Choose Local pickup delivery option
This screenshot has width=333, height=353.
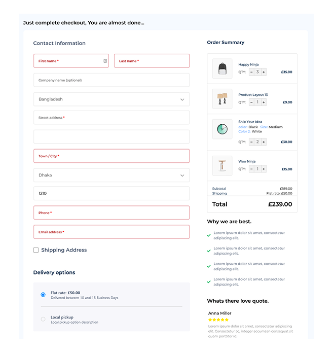tap(43, 319)
